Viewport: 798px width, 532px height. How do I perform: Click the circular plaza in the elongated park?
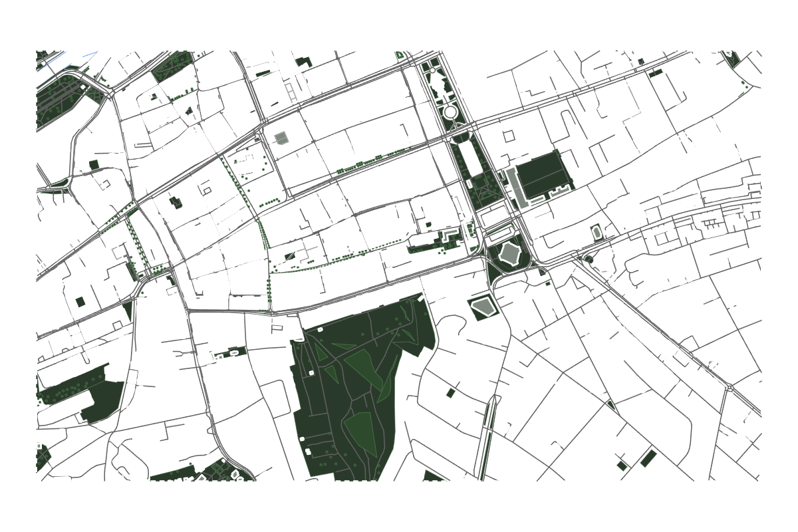(x=451, y=112)
